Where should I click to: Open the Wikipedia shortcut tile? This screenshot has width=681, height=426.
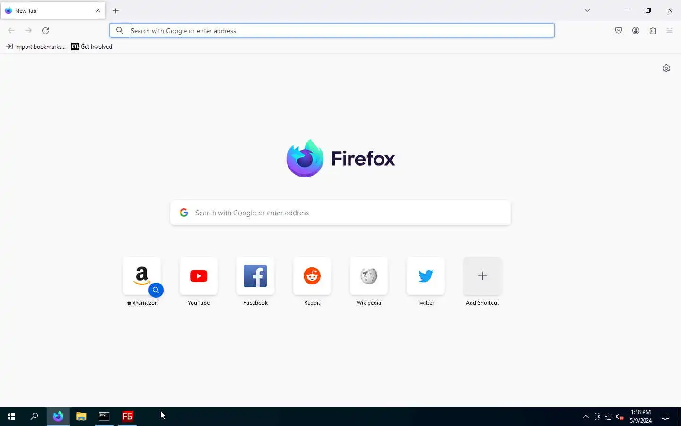point(369,276)
